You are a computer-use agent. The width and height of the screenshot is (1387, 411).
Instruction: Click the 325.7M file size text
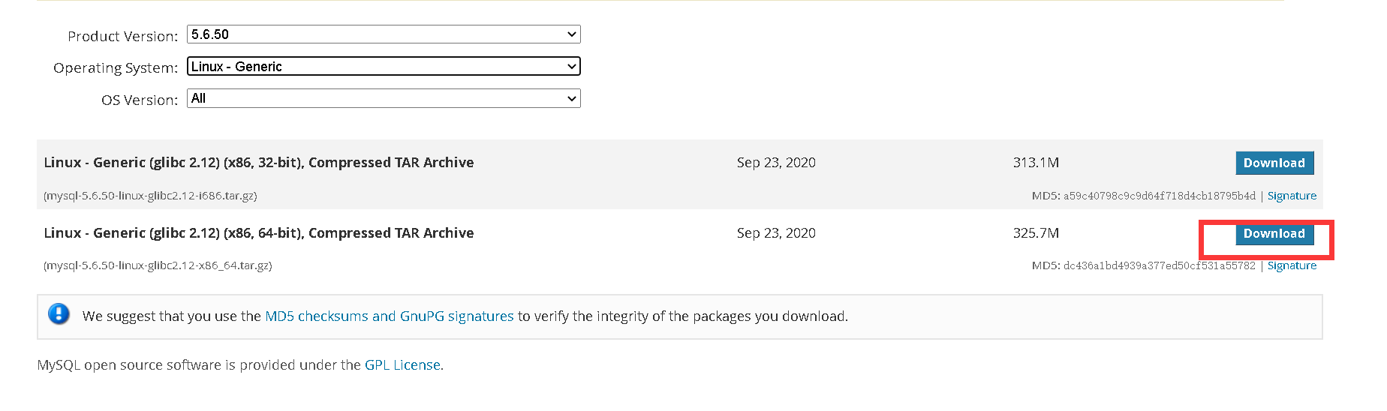point(1035,233)
